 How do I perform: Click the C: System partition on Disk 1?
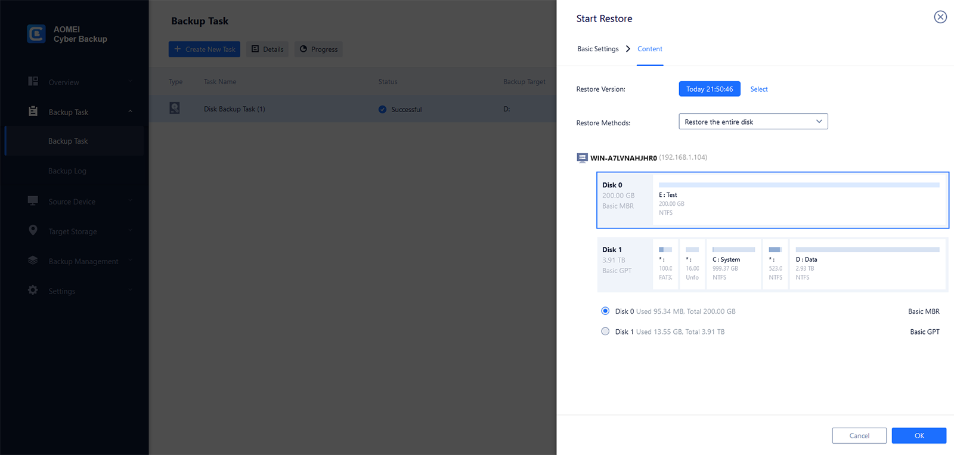pos(734,264)
